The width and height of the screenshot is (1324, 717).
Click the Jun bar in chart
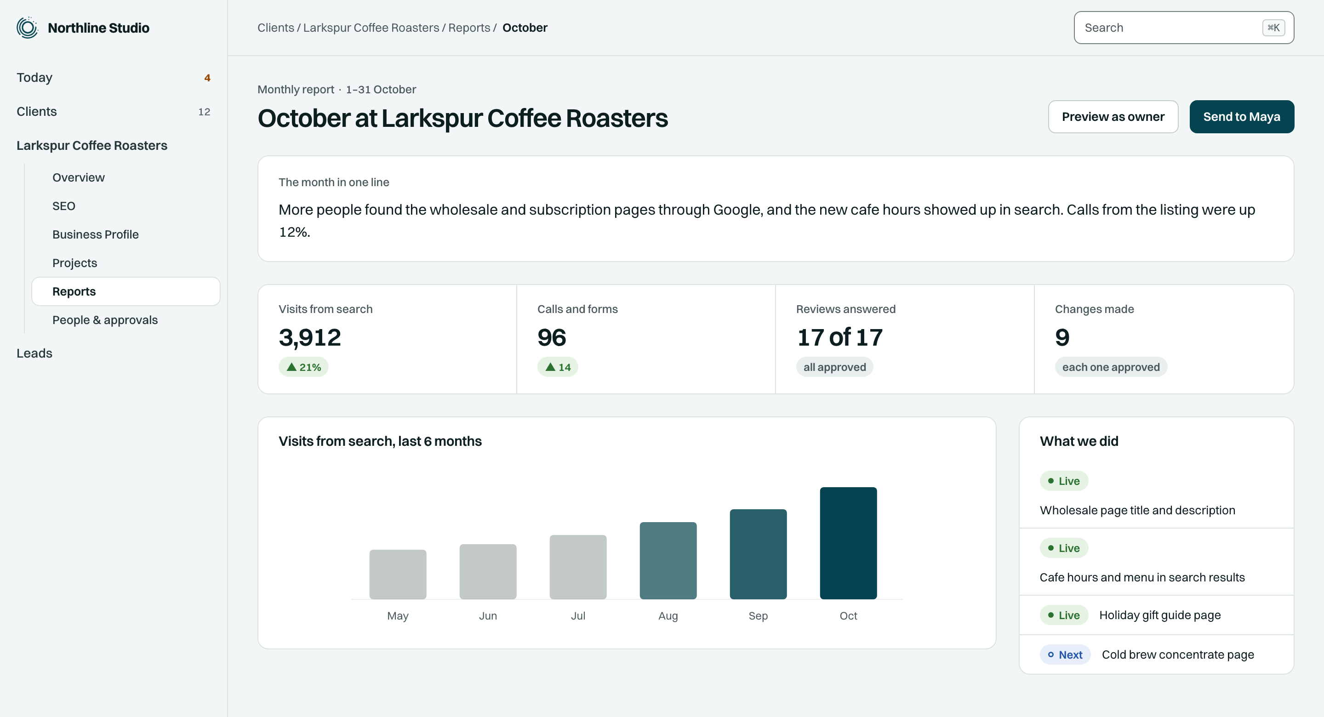tap(488, 572)
